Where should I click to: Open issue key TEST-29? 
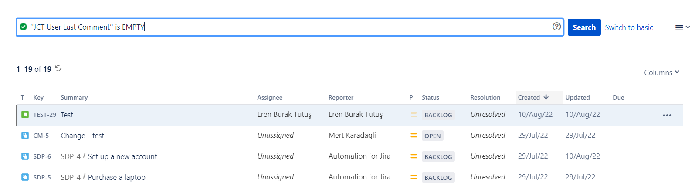click(x=44, y=115)
